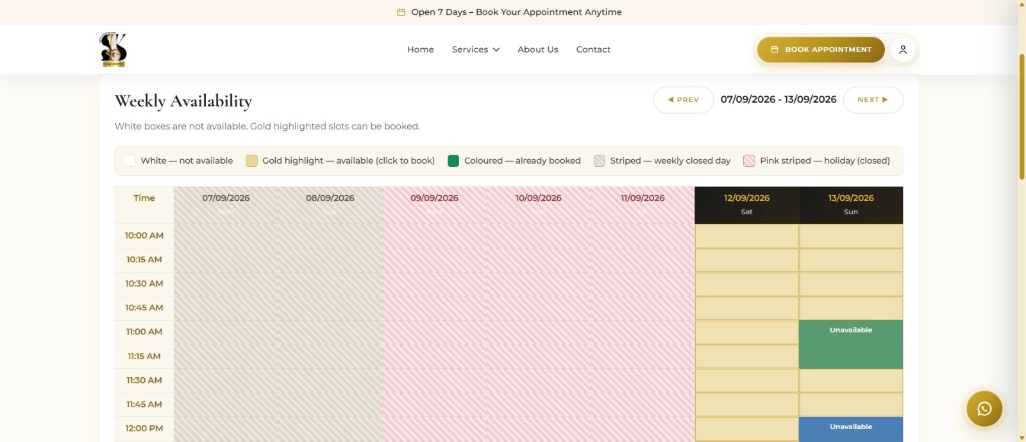Book the Sunday 10:15 AM slot
The image size is (1026, 442).
tap(851, 260)
